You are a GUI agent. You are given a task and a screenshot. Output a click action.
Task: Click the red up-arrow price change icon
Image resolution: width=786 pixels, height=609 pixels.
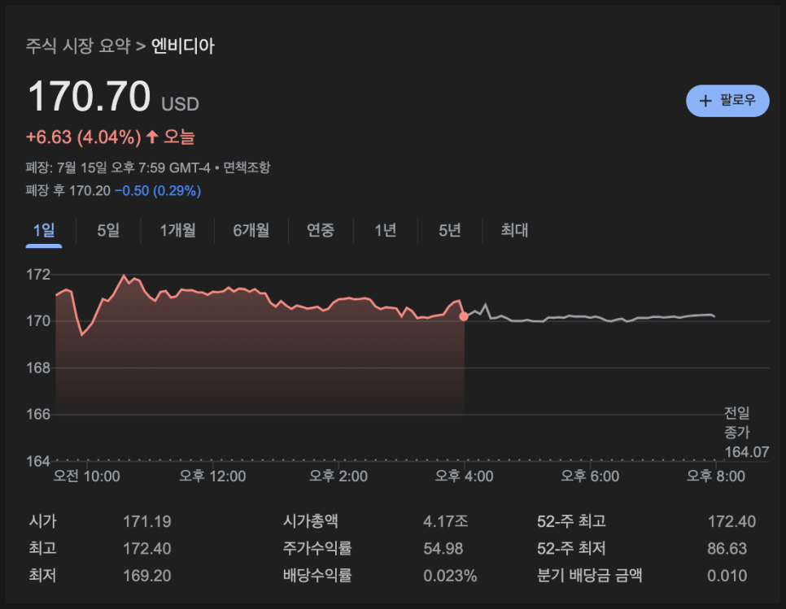(152, 137)
